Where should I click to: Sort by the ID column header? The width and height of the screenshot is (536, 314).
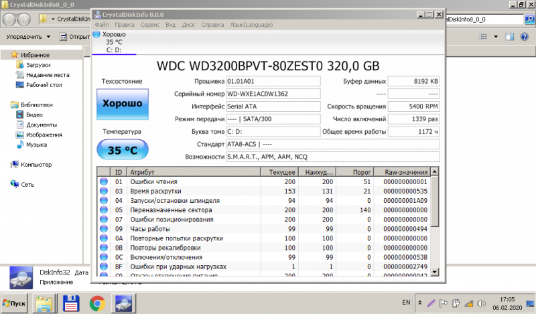click(x=119, y=172)
